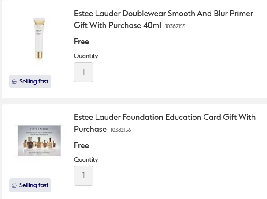
Task: Click the Free price on the primer item
Action: (82, 42)
